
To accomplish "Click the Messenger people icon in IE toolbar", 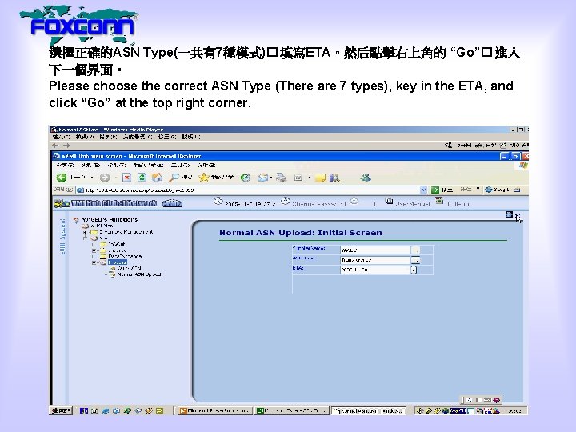I will click(x=365, y=178).
